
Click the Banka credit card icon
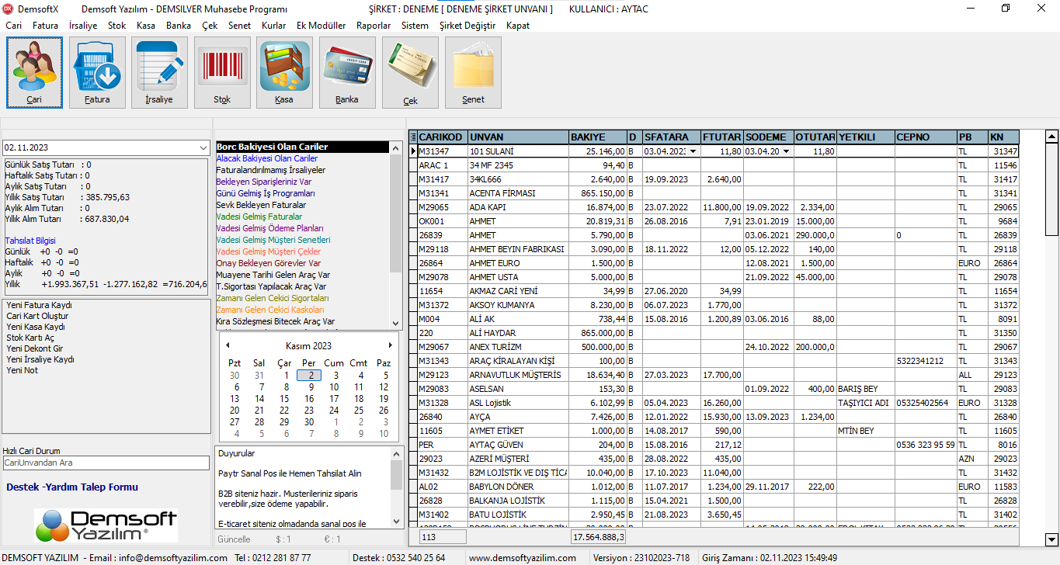347,72
